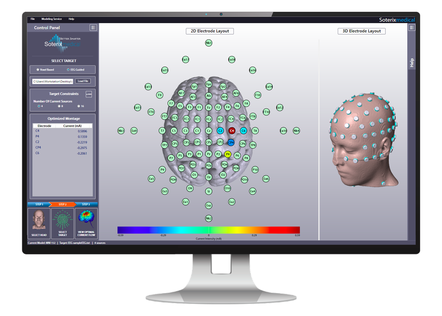This screenshot has height=316, width=442.
Task: Select the cyan C6 electrode
Action: (243, 131)
